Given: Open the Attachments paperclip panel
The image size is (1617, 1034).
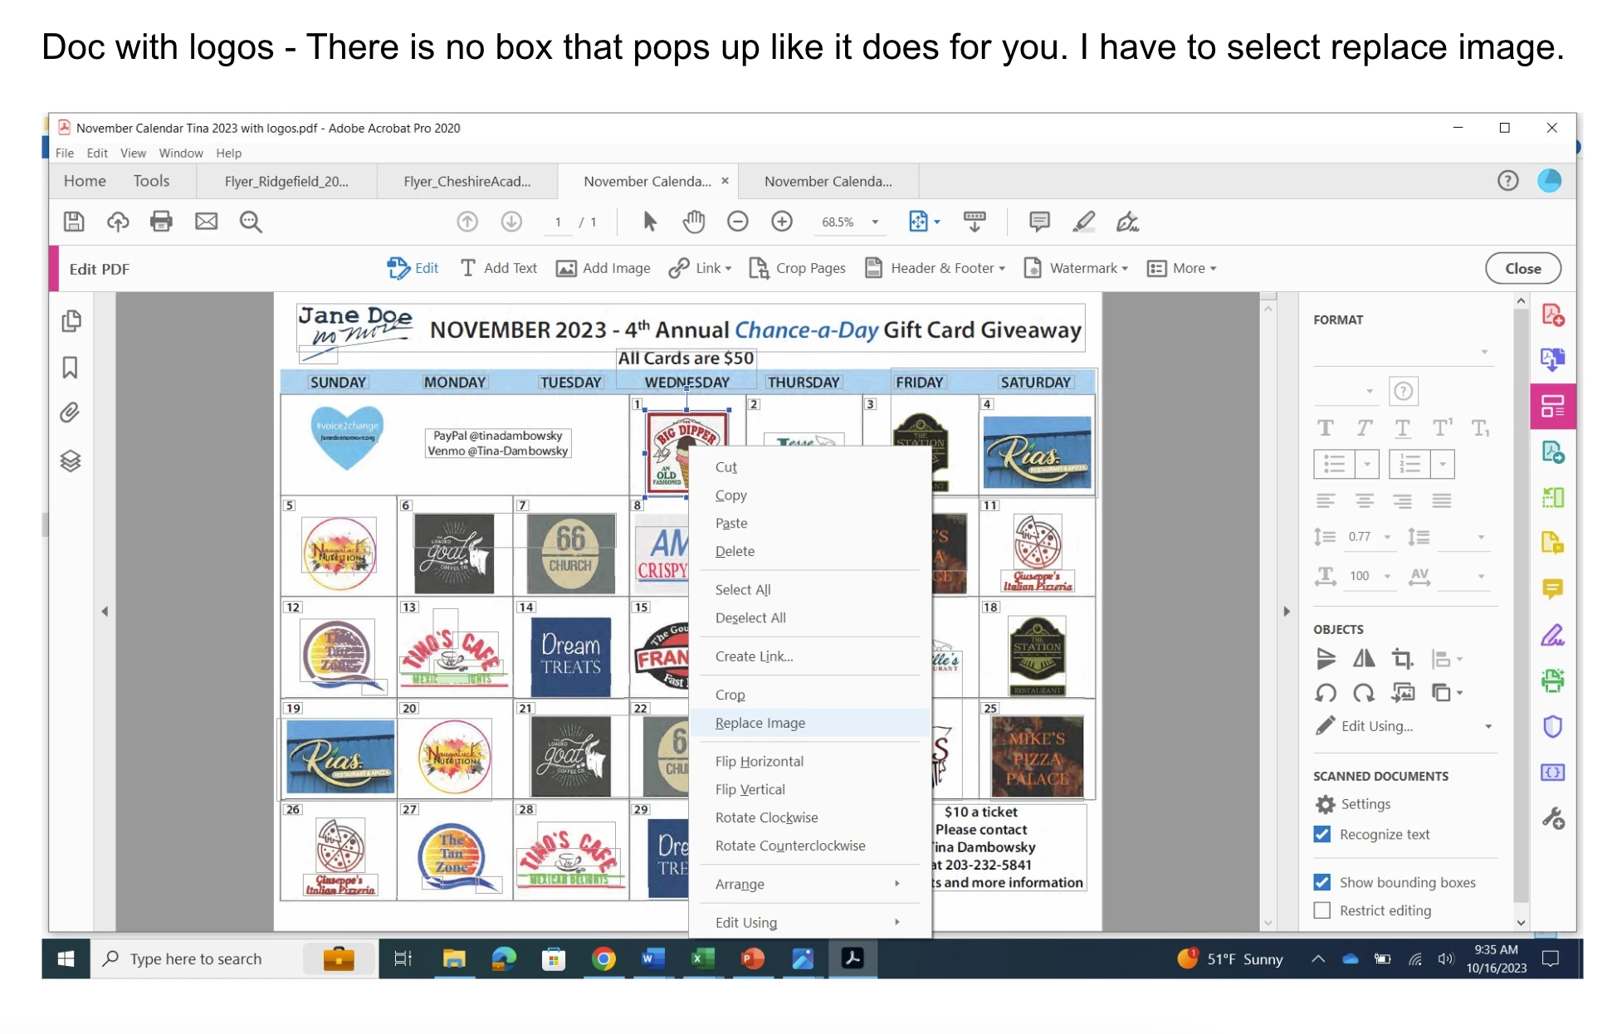Looking at the screenshot, I should [71, 412].
